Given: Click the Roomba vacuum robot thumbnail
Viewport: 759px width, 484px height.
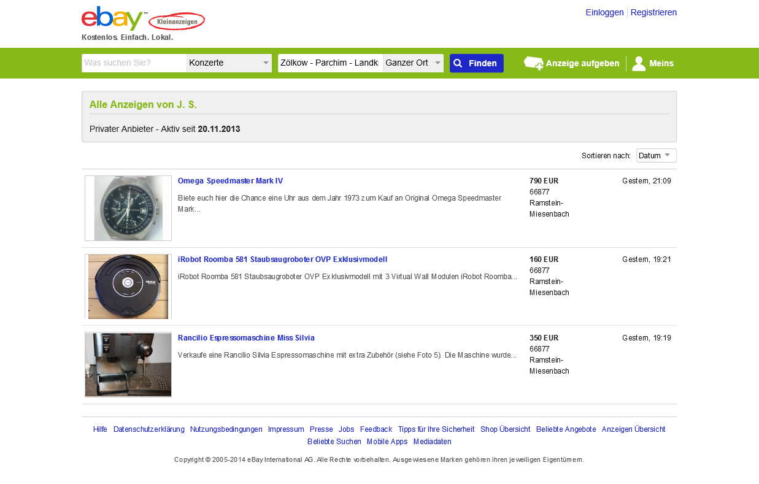Looking at the screenshot, I should (128, 286).
